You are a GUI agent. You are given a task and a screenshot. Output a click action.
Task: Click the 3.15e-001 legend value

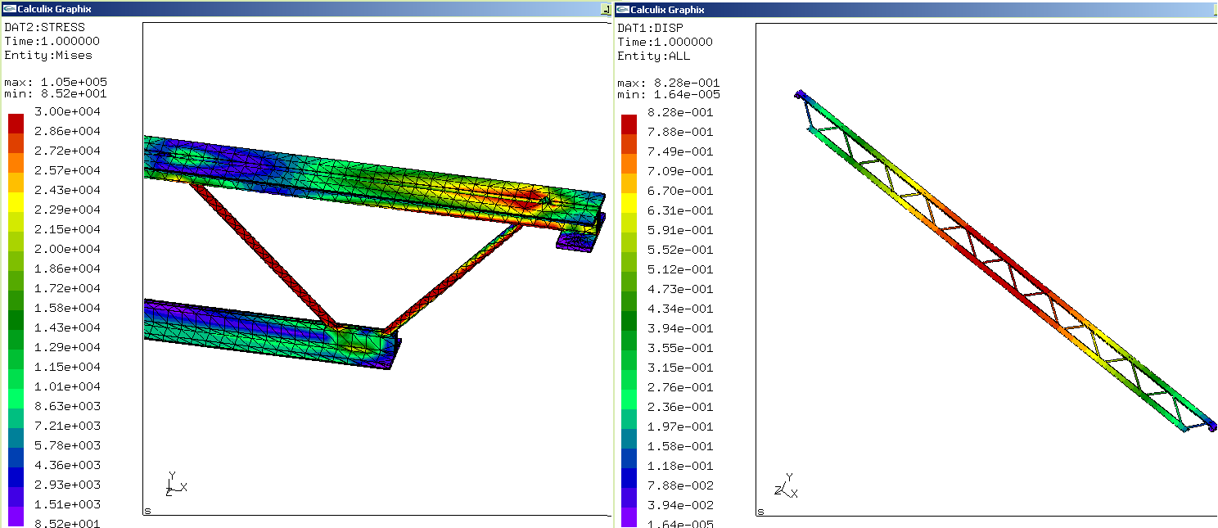coord(679,368)
